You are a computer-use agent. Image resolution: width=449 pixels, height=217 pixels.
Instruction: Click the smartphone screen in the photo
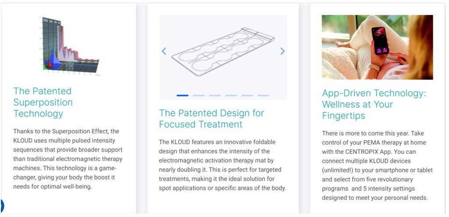click(380, 41)
